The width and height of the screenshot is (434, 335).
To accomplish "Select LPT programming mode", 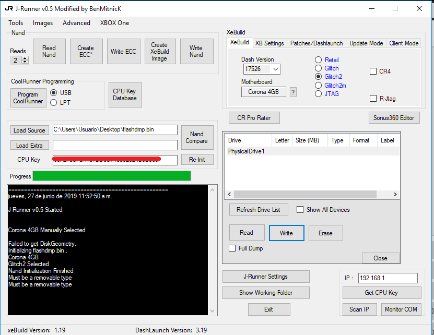I will coord(54,103).
